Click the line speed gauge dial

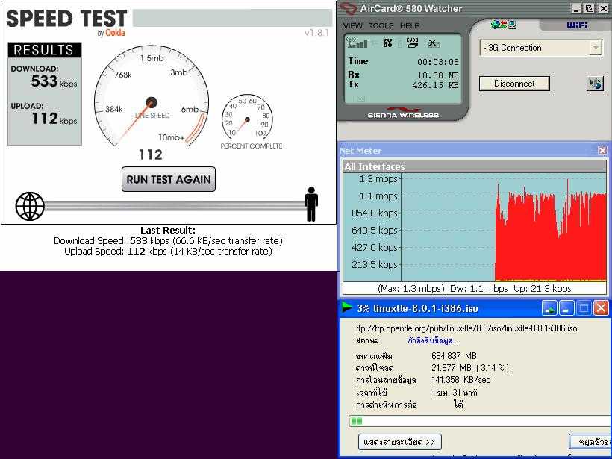coord(152,97)
